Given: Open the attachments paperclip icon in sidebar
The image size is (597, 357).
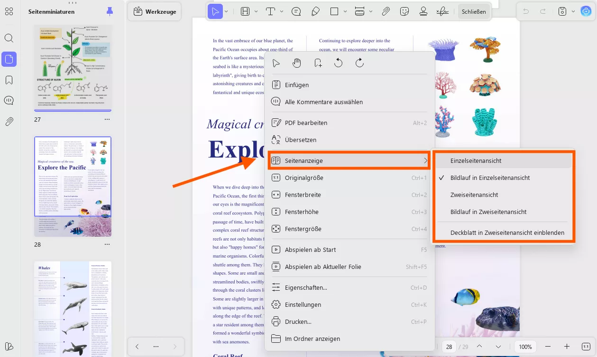Looking at the screenshot, I should coord(9,122).
